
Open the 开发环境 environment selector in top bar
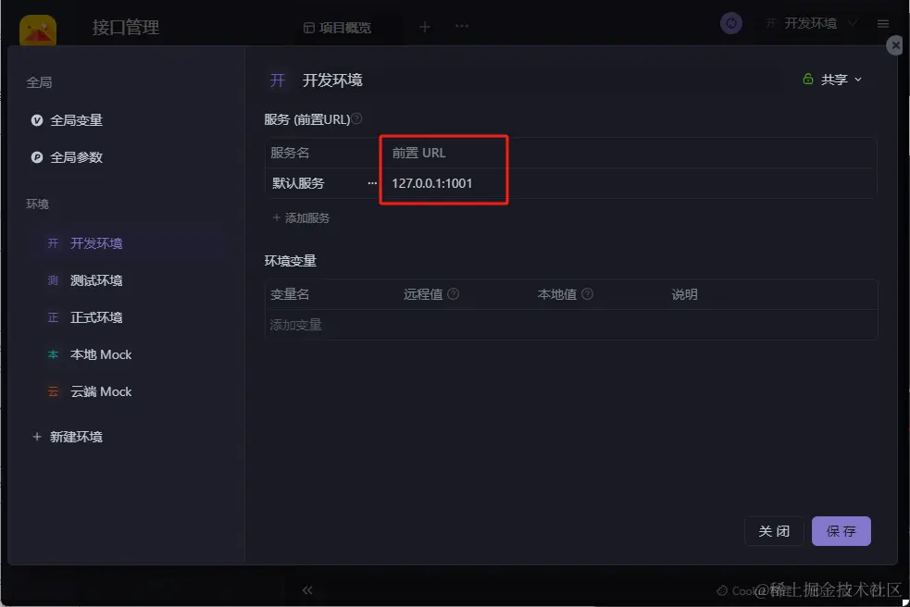pos(811,23)
